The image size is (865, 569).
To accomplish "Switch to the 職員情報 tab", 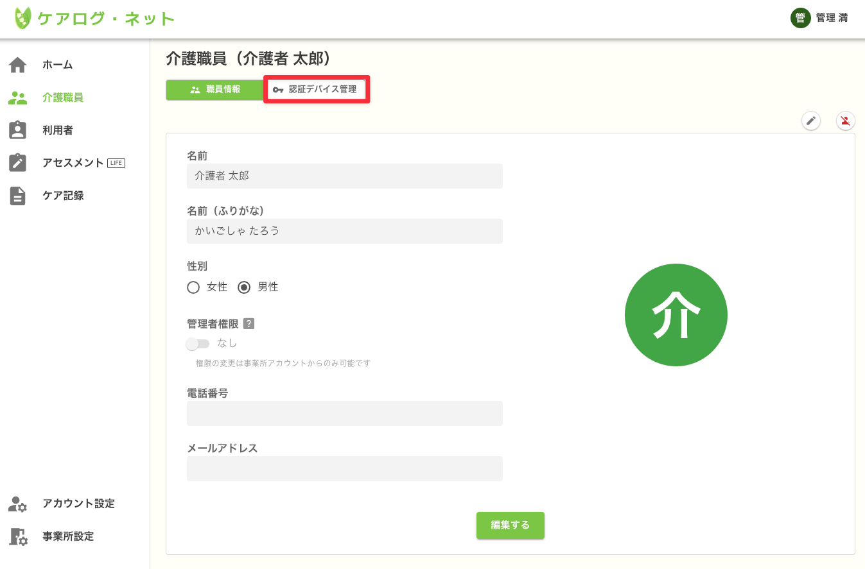I will point(214,90).
